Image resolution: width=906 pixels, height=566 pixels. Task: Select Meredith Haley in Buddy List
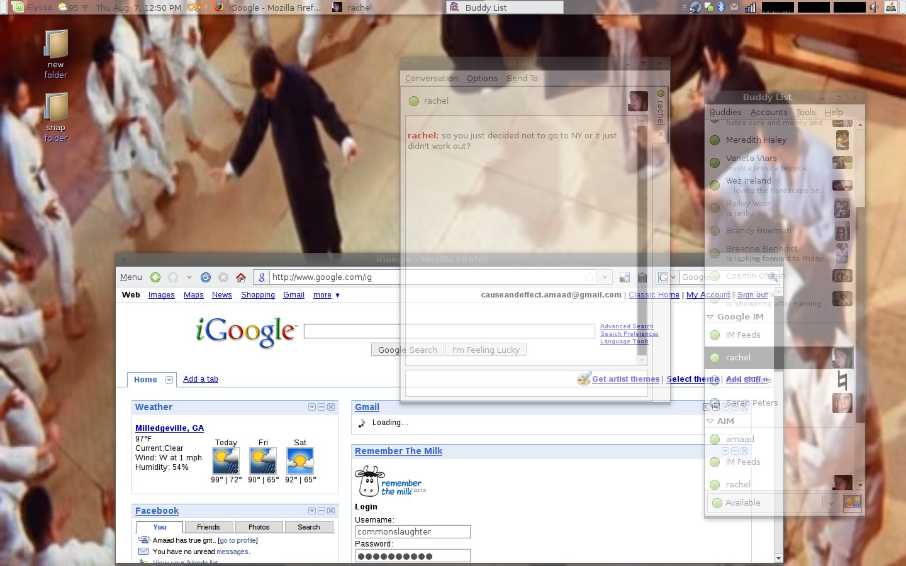click(x=780, y=140)
